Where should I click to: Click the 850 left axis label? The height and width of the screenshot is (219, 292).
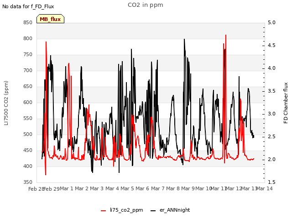(x=28, y=22)
